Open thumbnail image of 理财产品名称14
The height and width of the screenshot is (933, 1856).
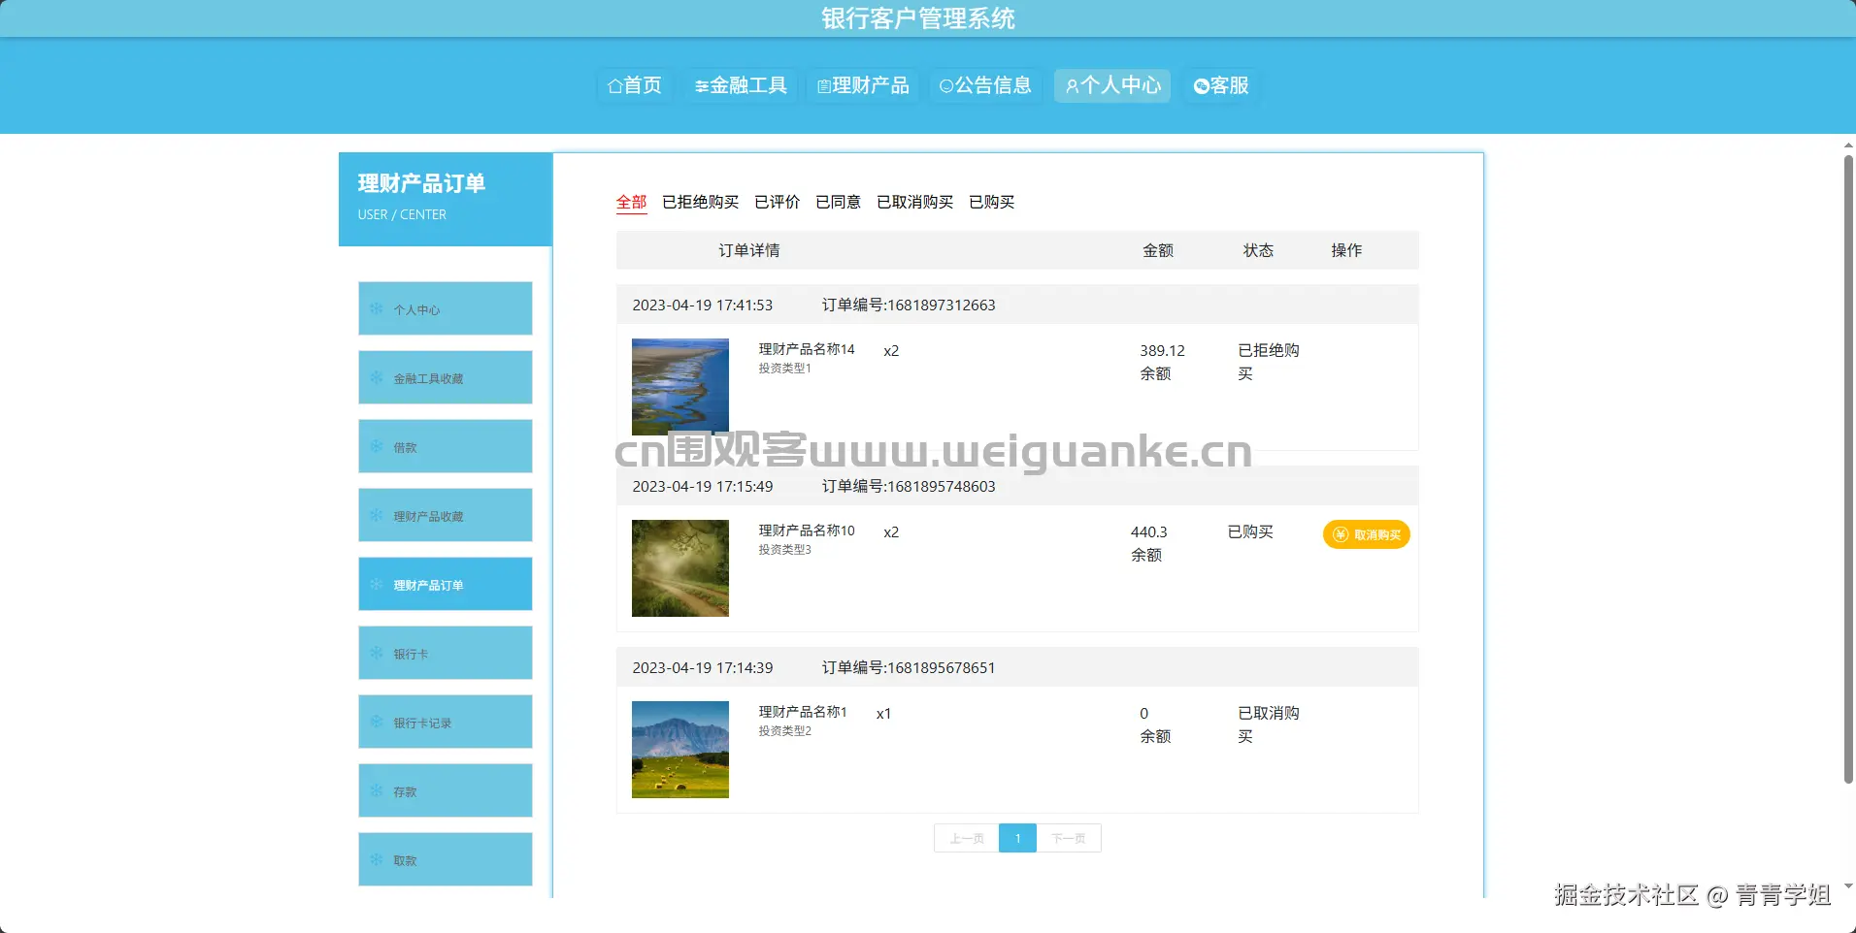680,387
